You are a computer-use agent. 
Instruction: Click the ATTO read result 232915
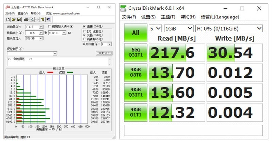(x=105, y=109)
